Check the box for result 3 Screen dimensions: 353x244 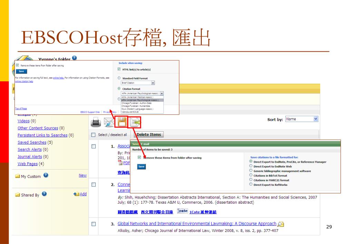coord(94,224)
